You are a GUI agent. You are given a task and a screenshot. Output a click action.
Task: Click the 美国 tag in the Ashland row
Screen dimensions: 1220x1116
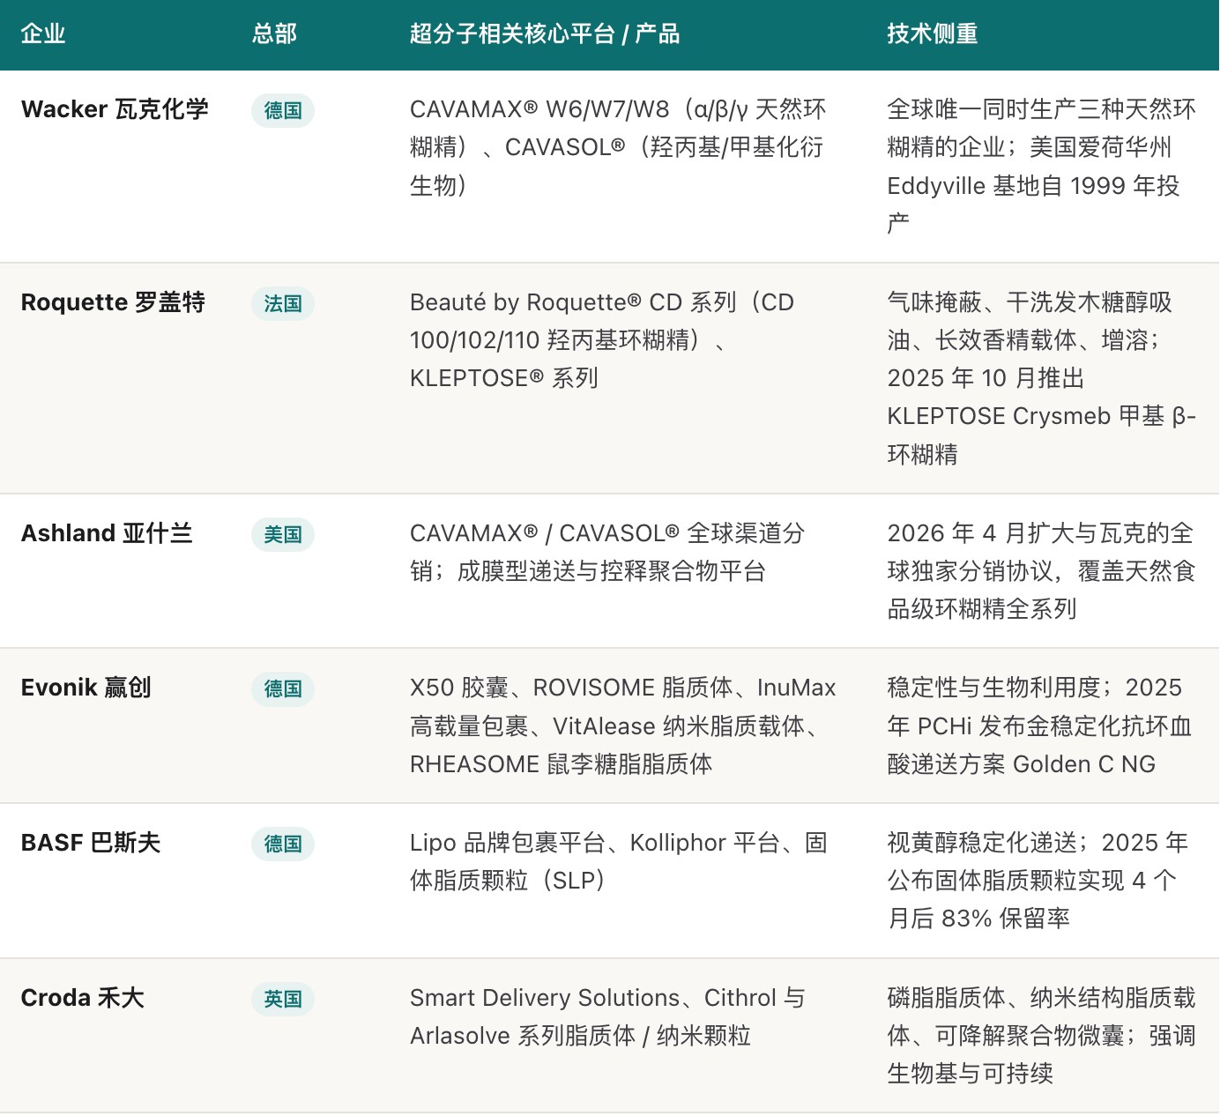click(x=283, y=535)
